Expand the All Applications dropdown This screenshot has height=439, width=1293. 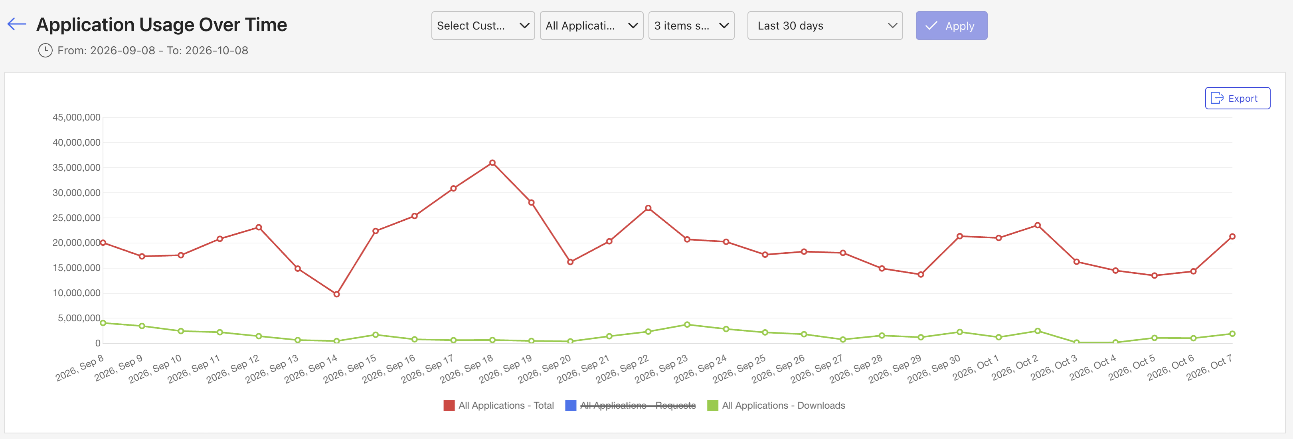pyautogui.click(x=591, y=26)
